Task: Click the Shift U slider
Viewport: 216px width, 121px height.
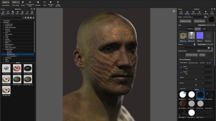Action: (196, 79)
